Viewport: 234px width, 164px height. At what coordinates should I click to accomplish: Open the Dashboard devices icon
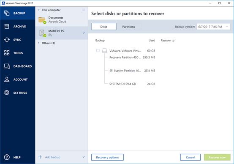(x=7, y=66)
